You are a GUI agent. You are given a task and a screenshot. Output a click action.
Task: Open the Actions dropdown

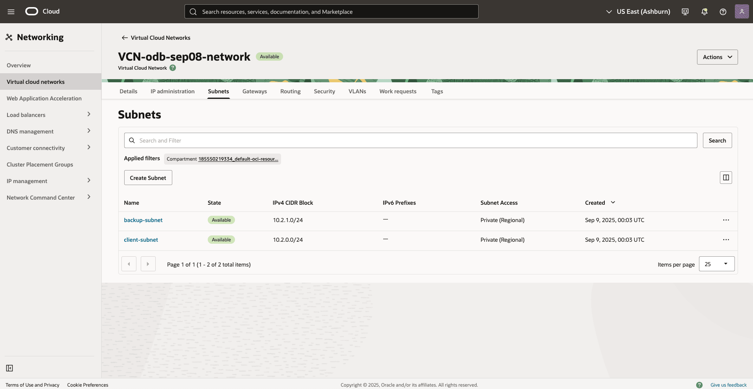(717, 57)
